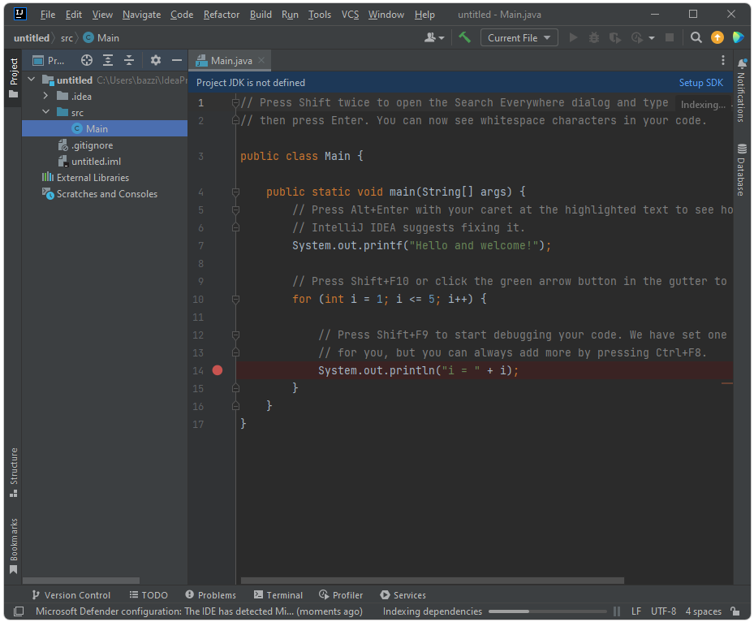Fold the comment block at line 1
The image size is (754, 622).
pos(235,102)
